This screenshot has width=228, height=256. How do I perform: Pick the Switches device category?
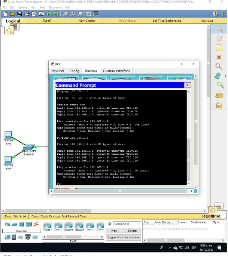click(x=14, y=225)
